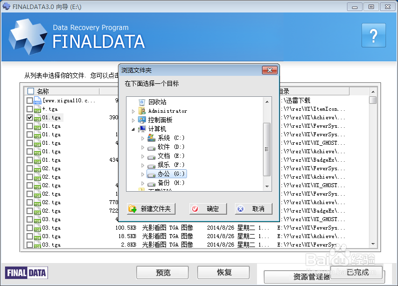Click the folder tree scroll up arrow
The width and height of the screenshot is (398, 286).
point(267,102)
